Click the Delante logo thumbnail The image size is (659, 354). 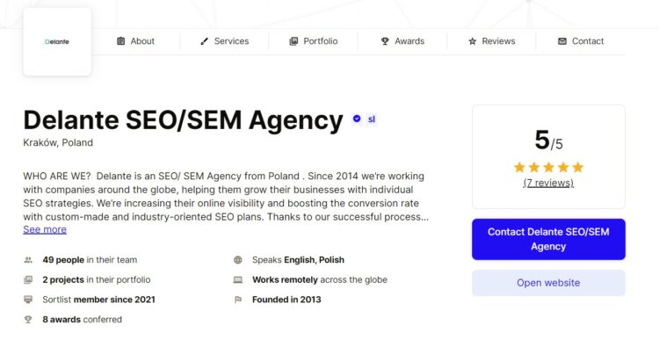click(x=57, y=41)
